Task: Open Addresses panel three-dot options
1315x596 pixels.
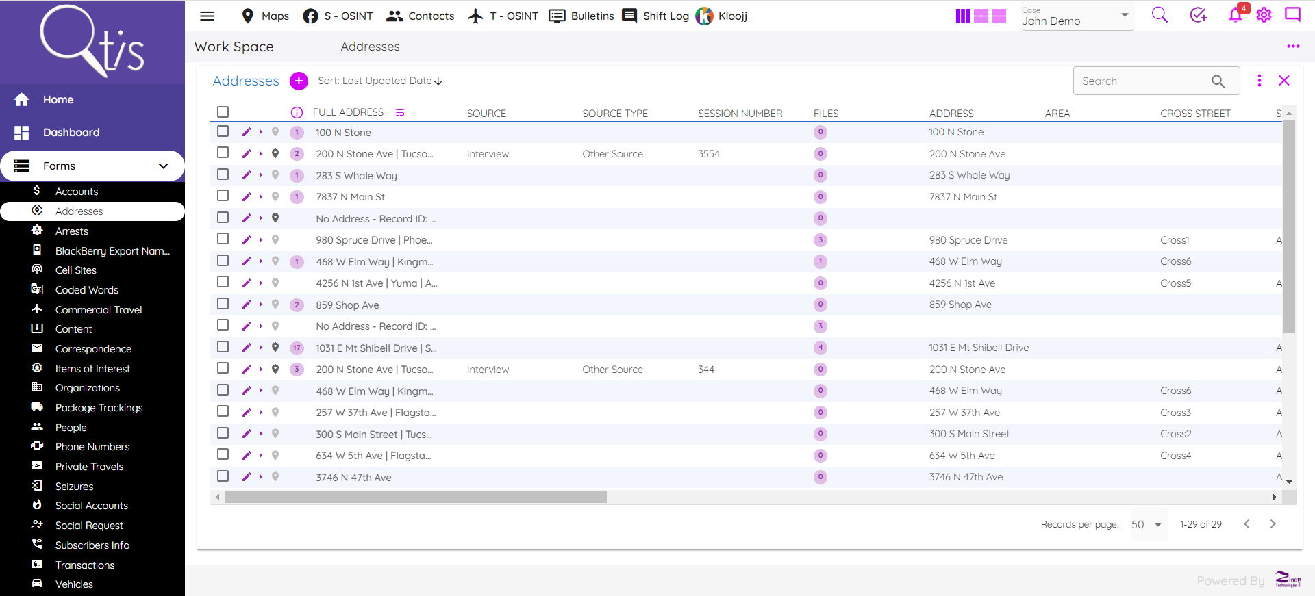Action: pos(1259,81)
